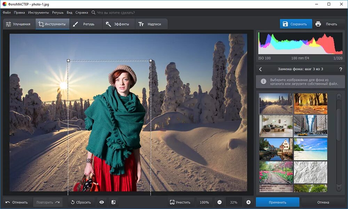The width and height of the screenshot is (348, 209).
Task: Click the printer icon for Печать
Action: tap(318, 24)
